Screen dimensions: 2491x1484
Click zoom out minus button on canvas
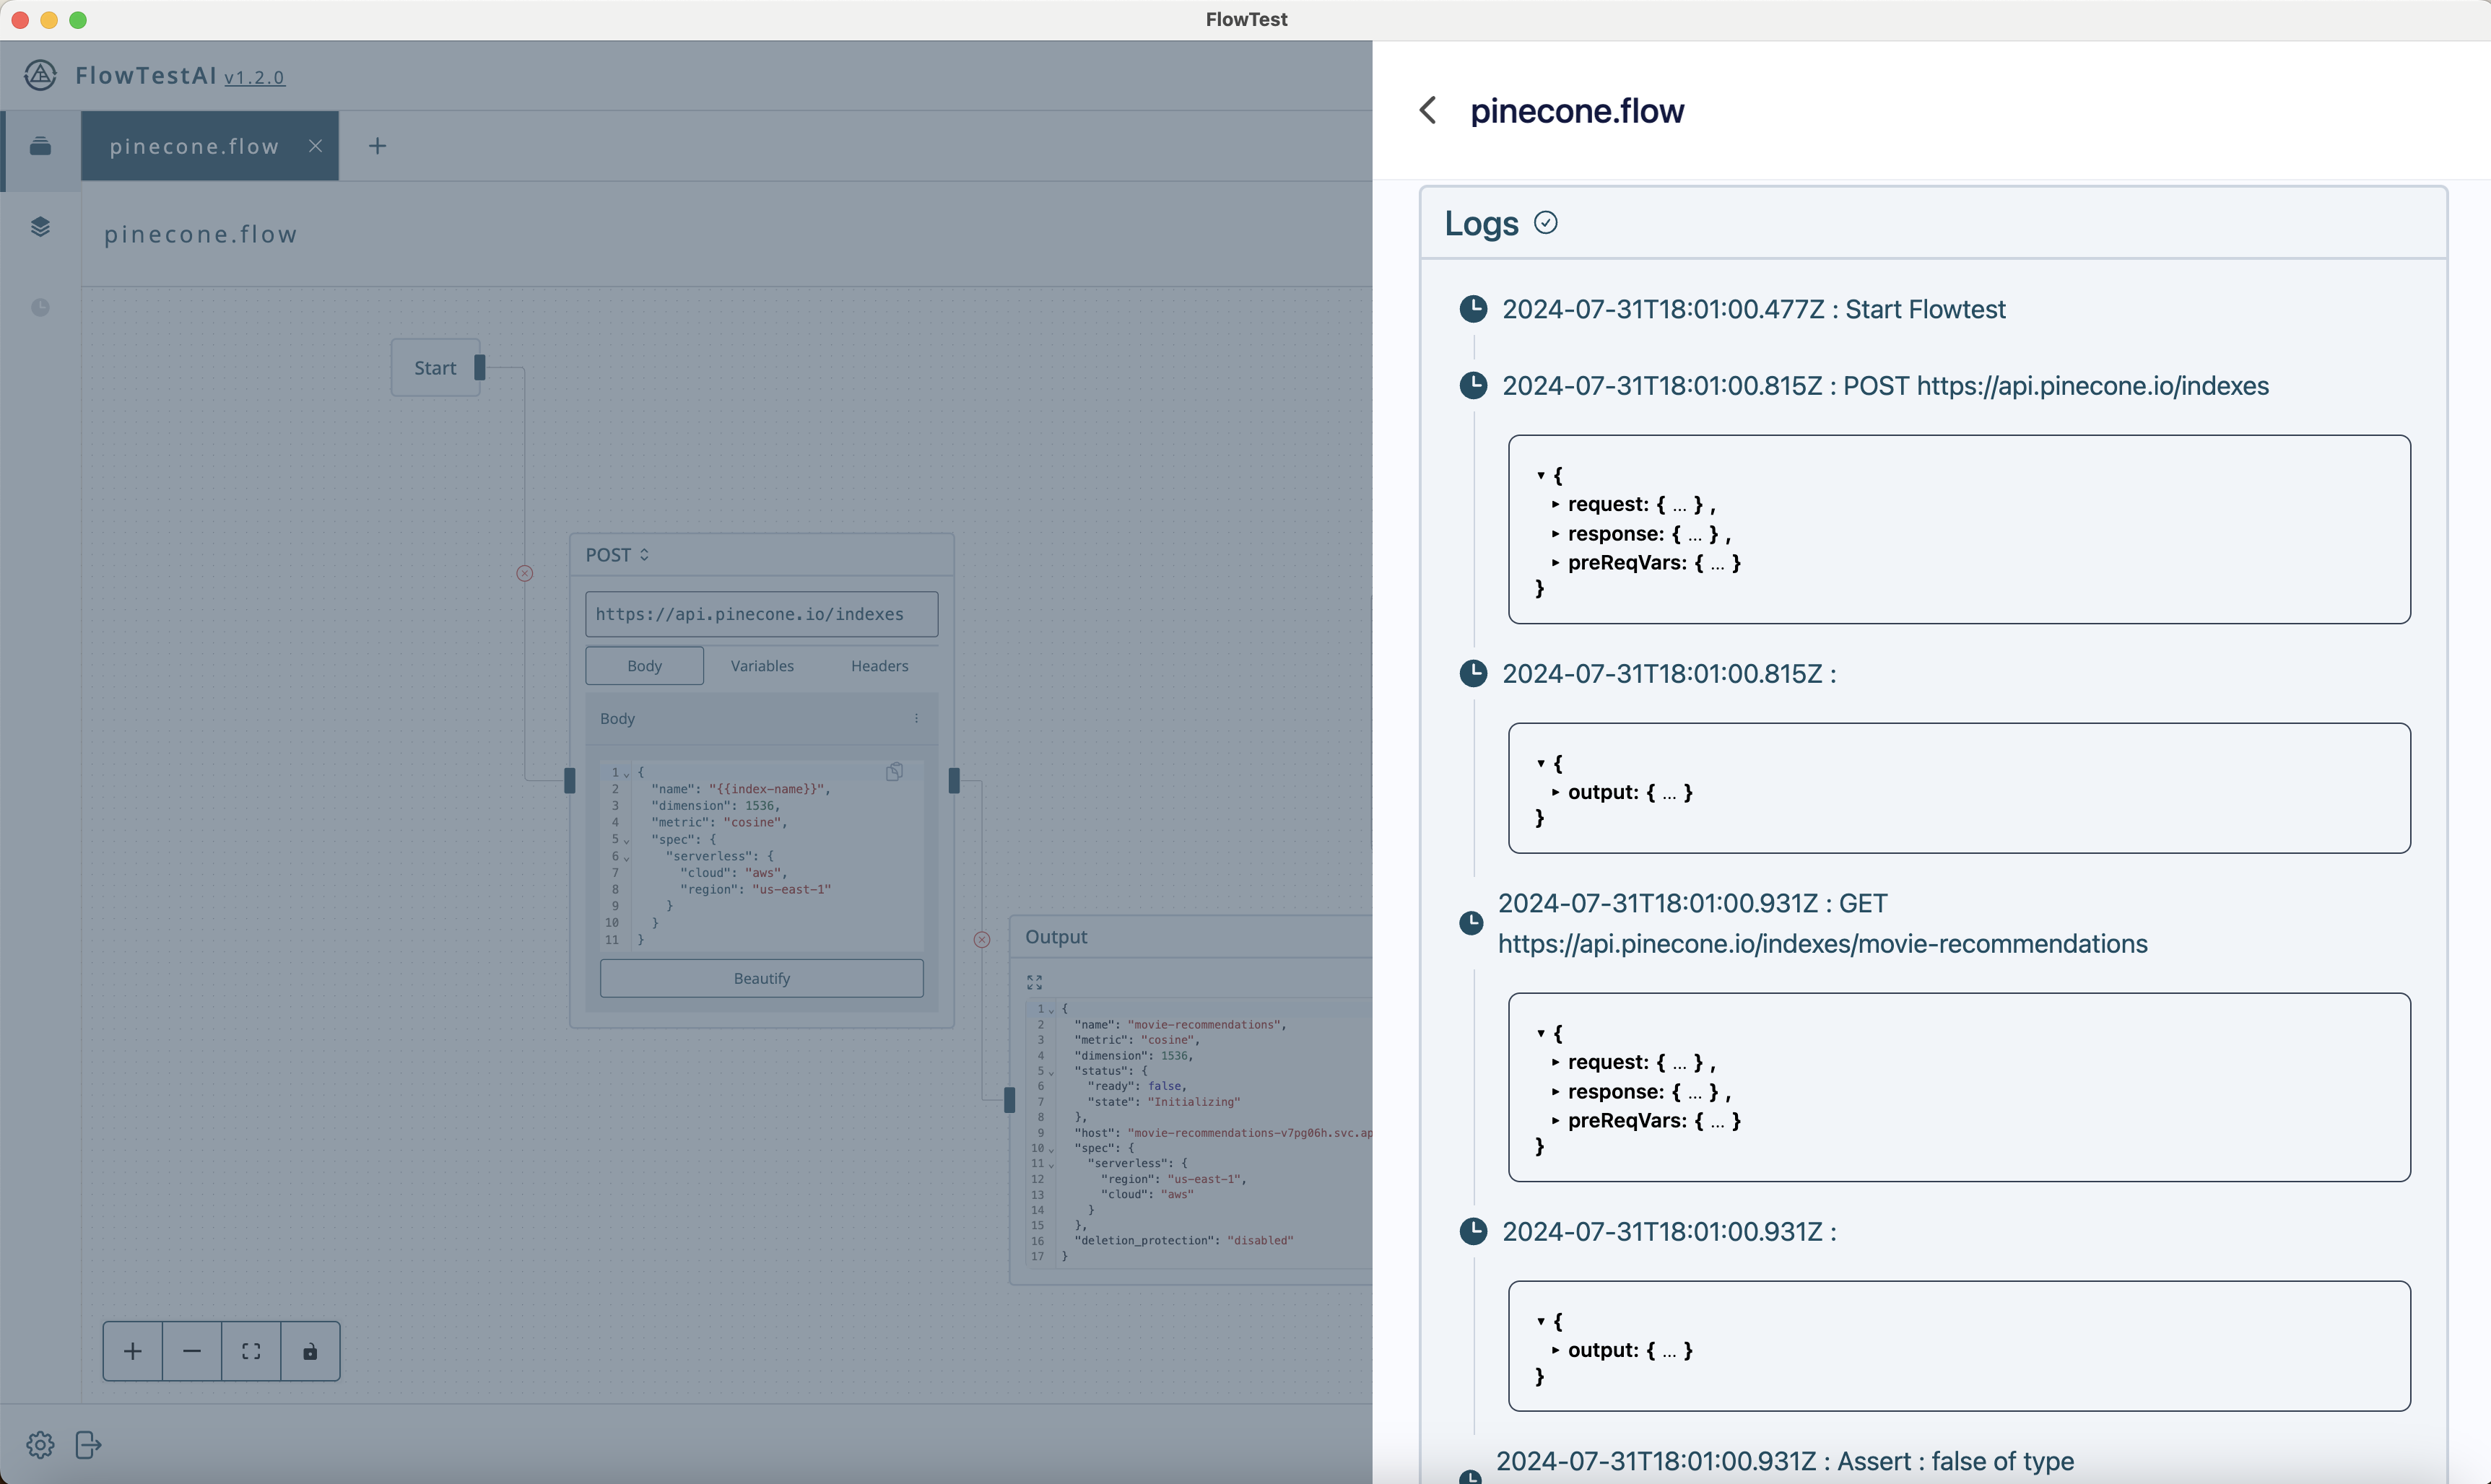192,1351
